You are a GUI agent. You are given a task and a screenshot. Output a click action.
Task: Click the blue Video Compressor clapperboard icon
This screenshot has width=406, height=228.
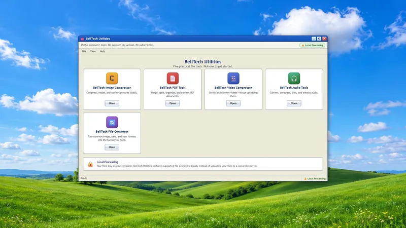pos(233,79)
